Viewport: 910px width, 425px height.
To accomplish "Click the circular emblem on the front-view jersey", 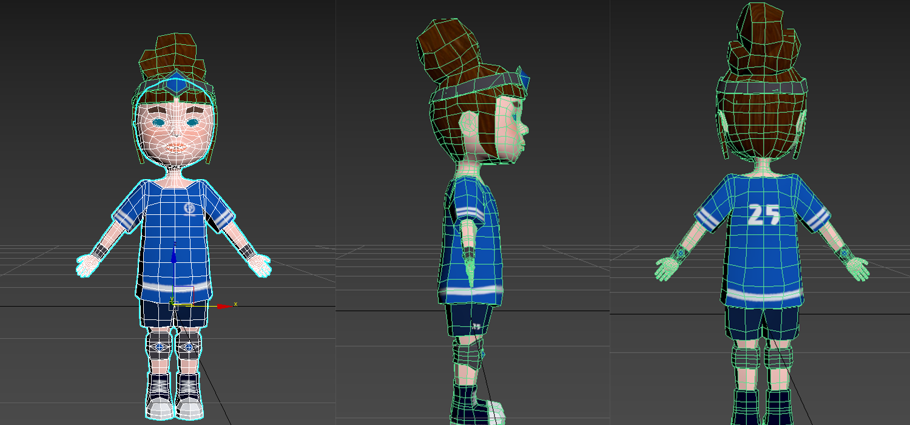I will tap(189, 209).
